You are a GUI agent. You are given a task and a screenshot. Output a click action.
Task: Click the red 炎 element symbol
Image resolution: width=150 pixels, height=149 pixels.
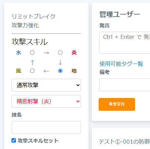pos(74,53)
